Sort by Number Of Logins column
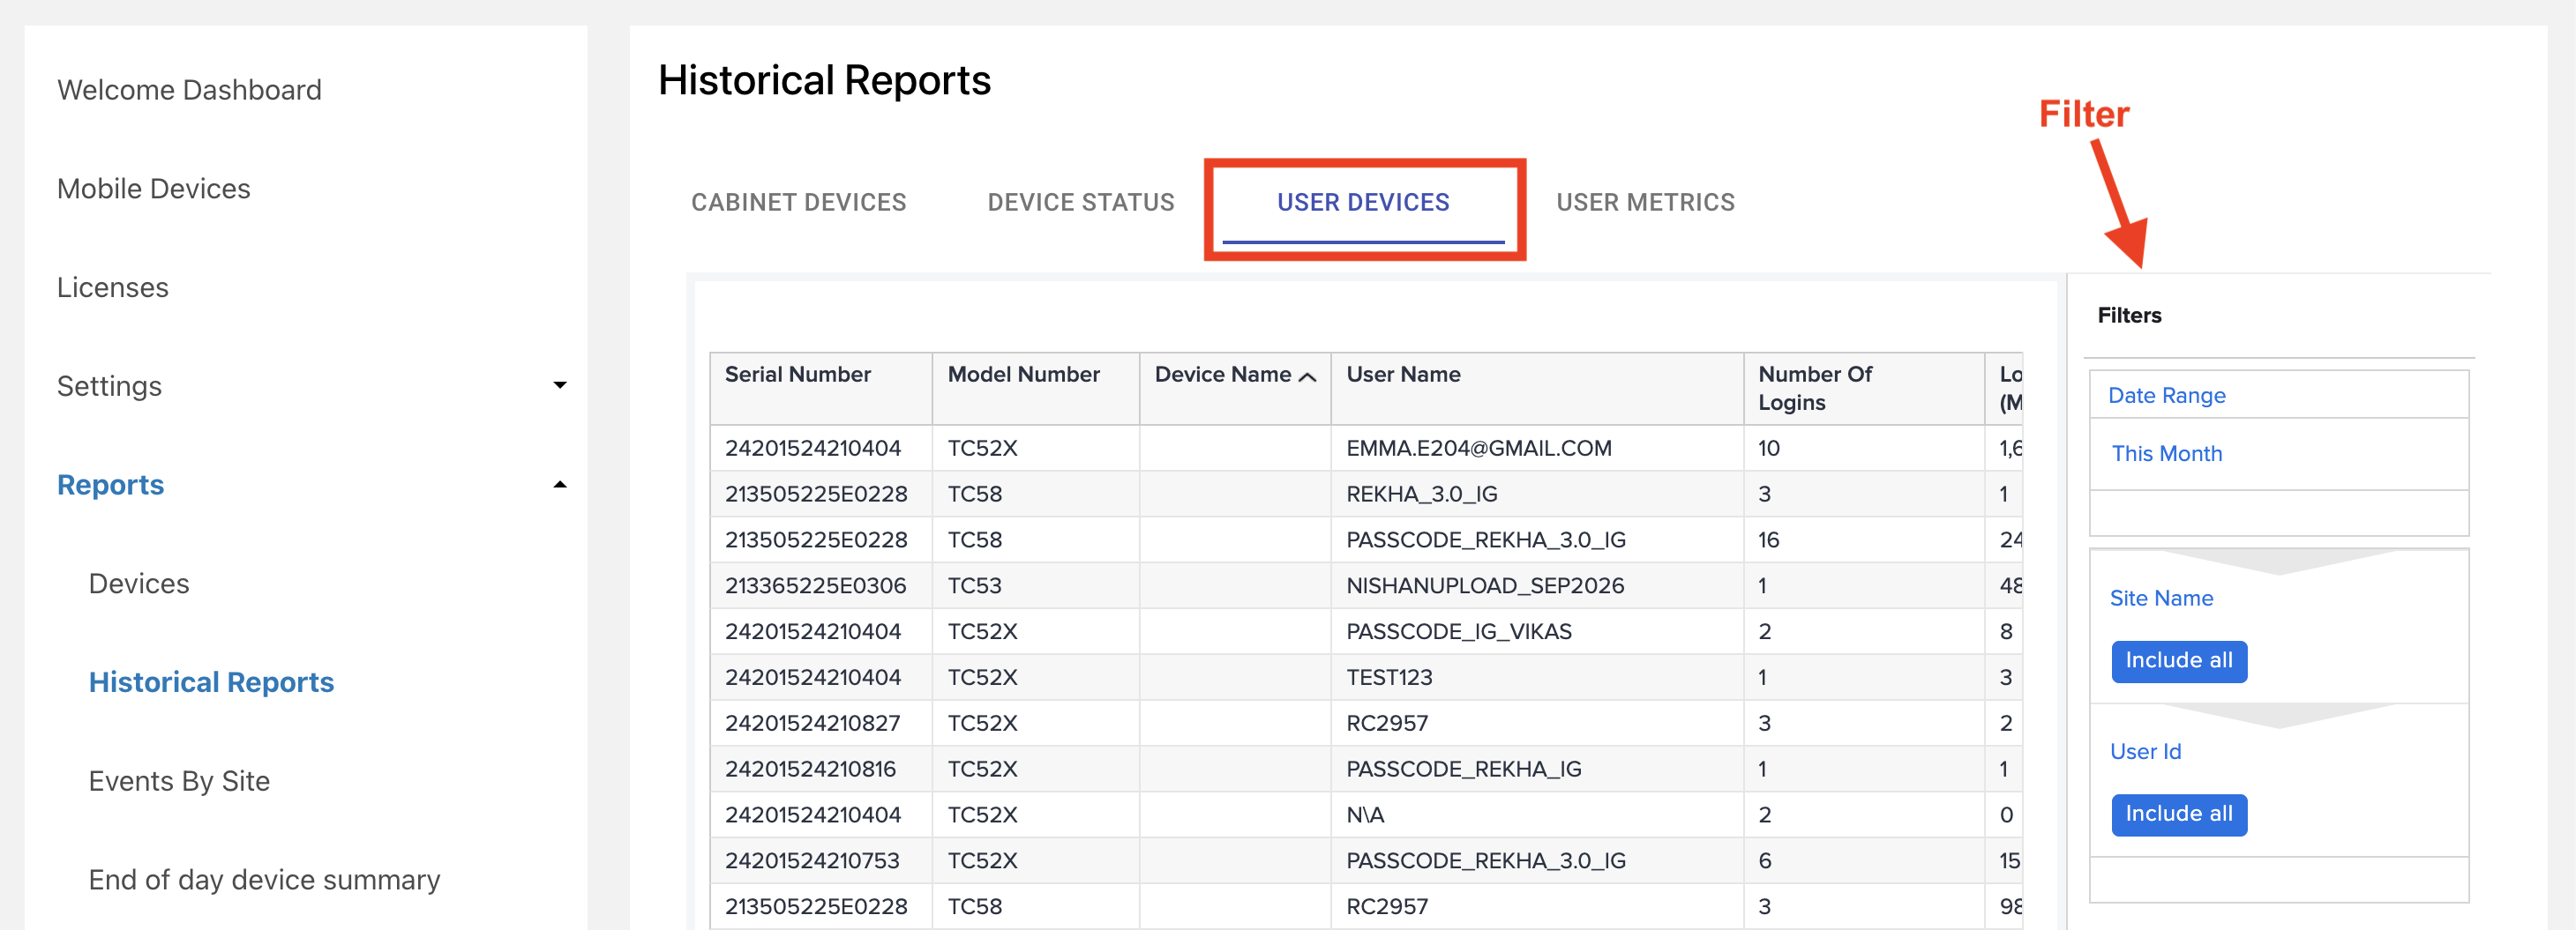Viewport: 2576px width, 930px height. tap(1814, 389)
